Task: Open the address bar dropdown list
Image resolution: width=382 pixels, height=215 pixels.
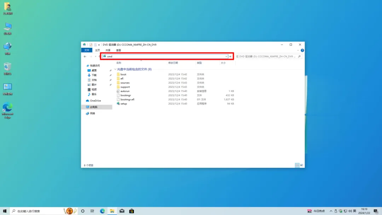Action: (226, 56)
